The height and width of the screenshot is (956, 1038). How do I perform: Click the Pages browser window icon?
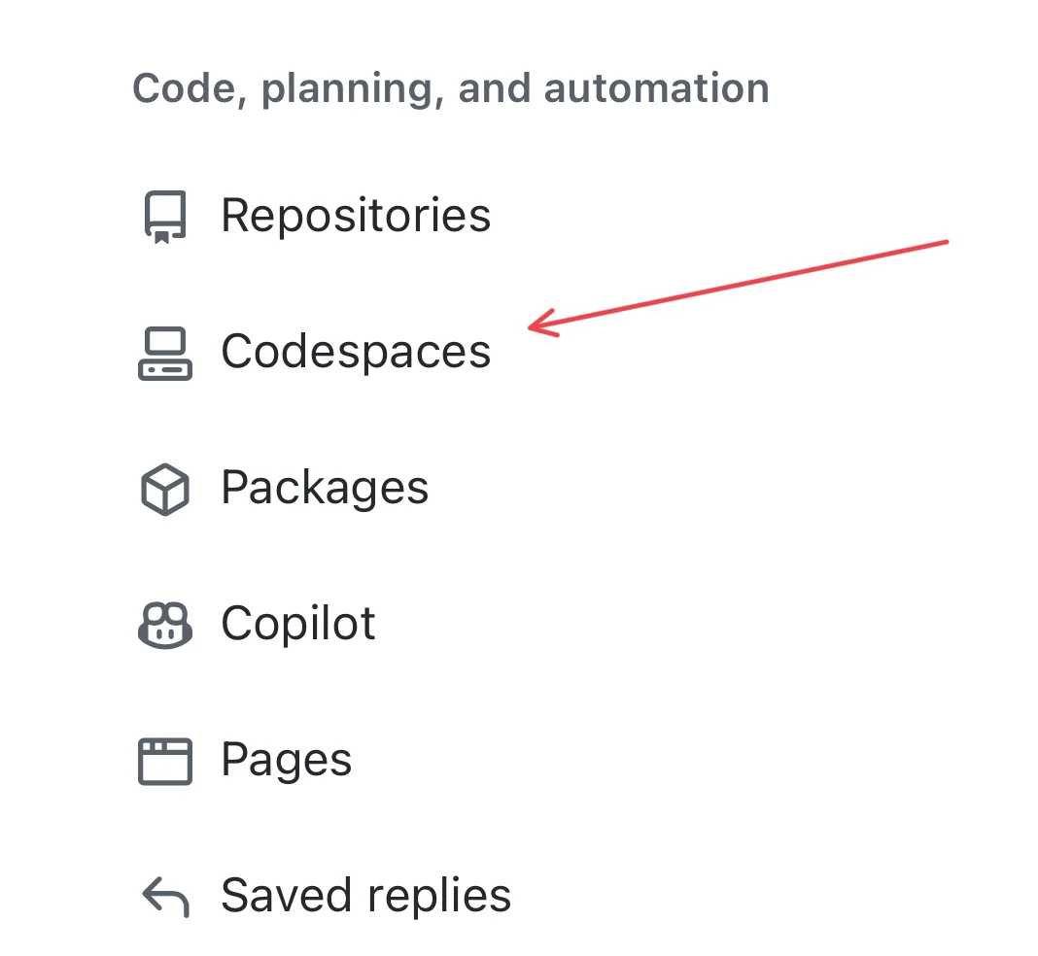click(163, 760)
